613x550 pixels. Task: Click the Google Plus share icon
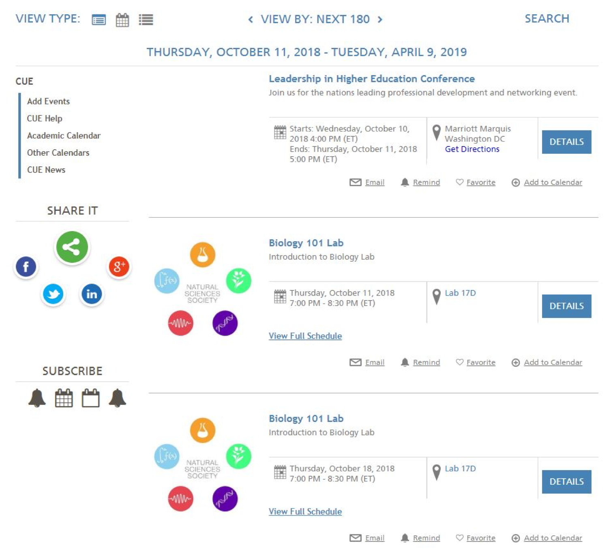(119, 267)
